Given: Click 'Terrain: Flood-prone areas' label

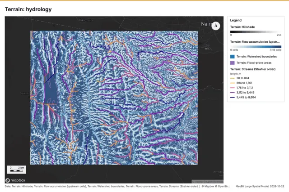Looking at the screenshot, I should click(x=254, y=63).
